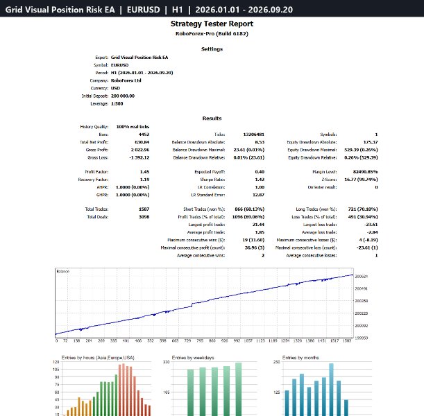The image size is (424, 416).
Task: Click the "Balance" label inside the balance chart
Action: pyautogui.click(x=63, y=272)
